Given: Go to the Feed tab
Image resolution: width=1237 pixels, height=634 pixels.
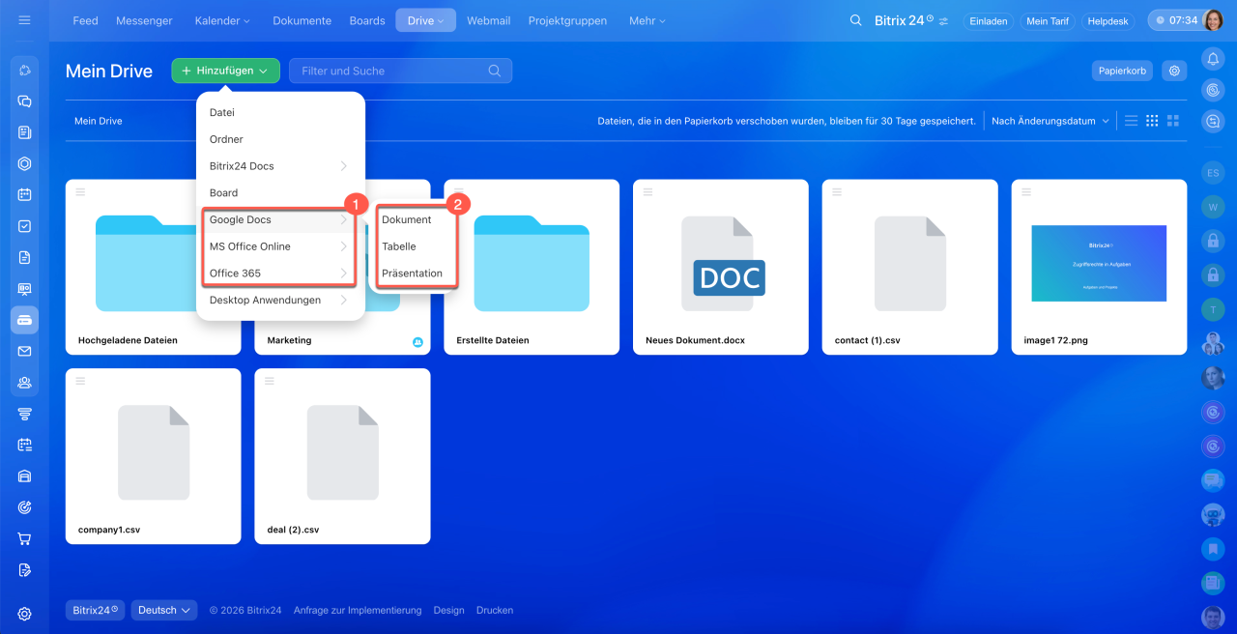Looking at the screenshot, I should tap(85, 20).
